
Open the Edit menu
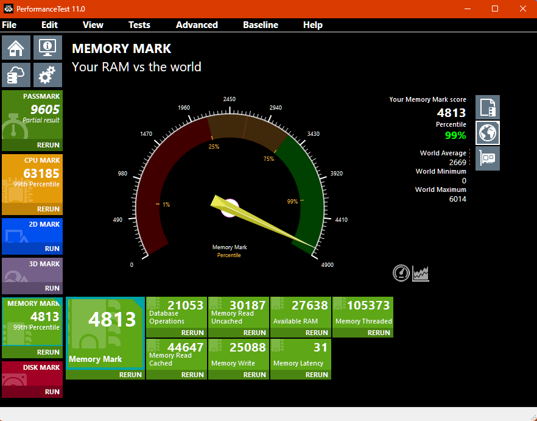[50, 25]
